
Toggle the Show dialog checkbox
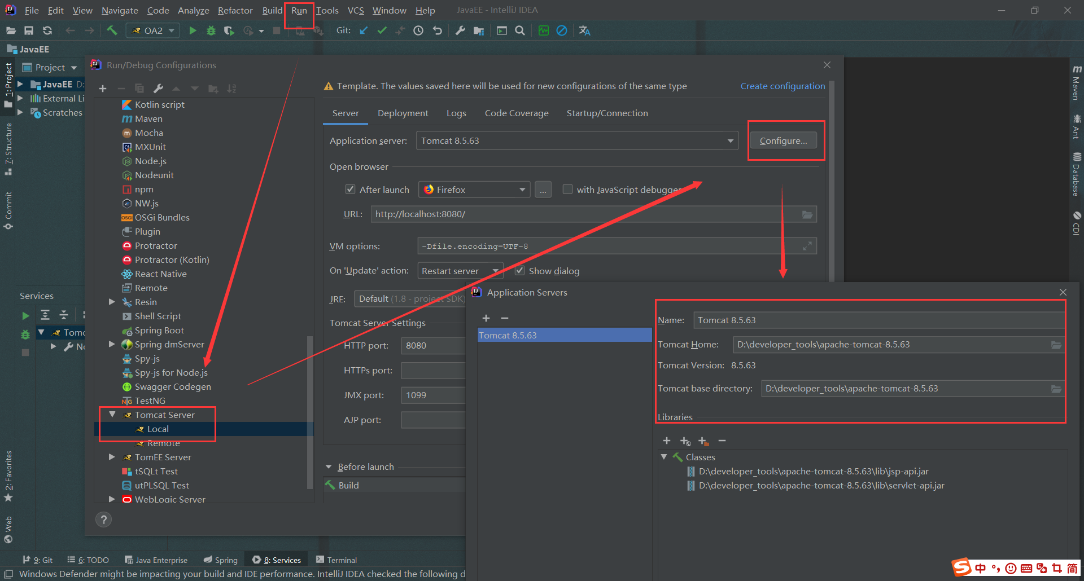519,271
